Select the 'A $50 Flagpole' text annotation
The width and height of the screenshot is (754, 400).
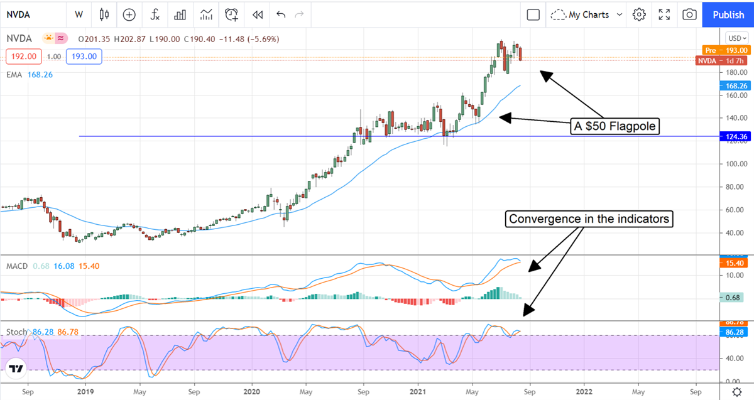coord(615,126)
